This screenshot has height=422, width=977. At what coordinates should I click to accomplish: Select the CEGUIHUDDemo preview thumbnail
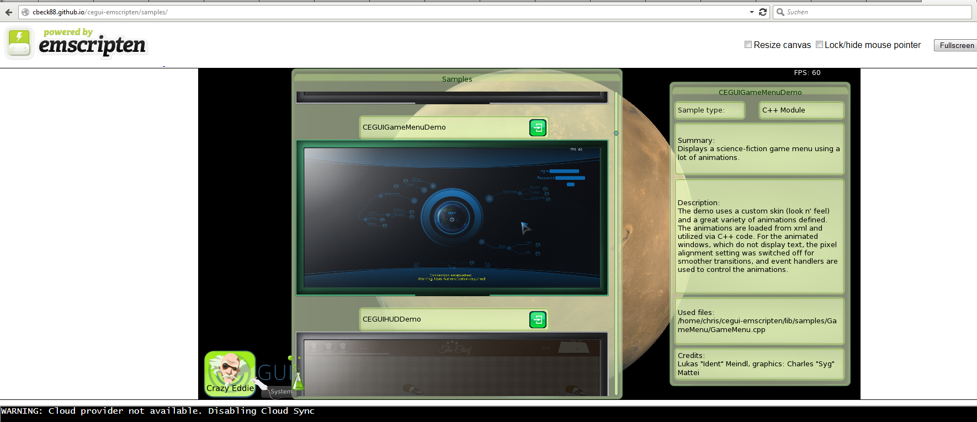(x=452, y=364)
